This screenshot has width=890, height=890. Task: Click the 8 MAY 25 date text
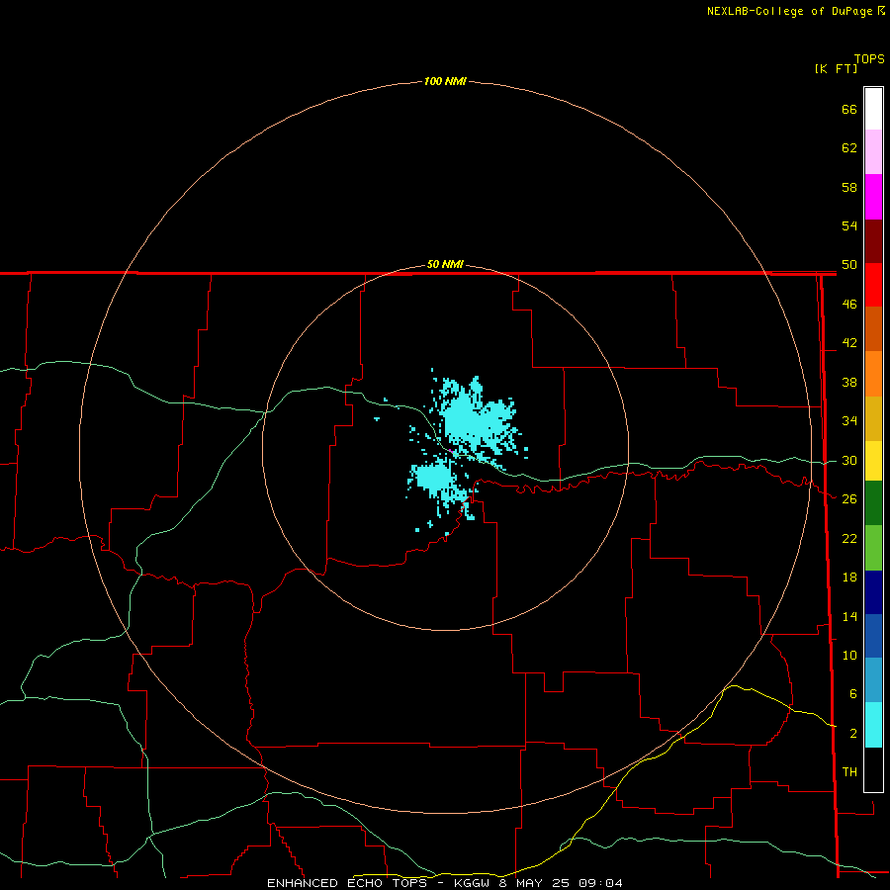click(535, 883)
